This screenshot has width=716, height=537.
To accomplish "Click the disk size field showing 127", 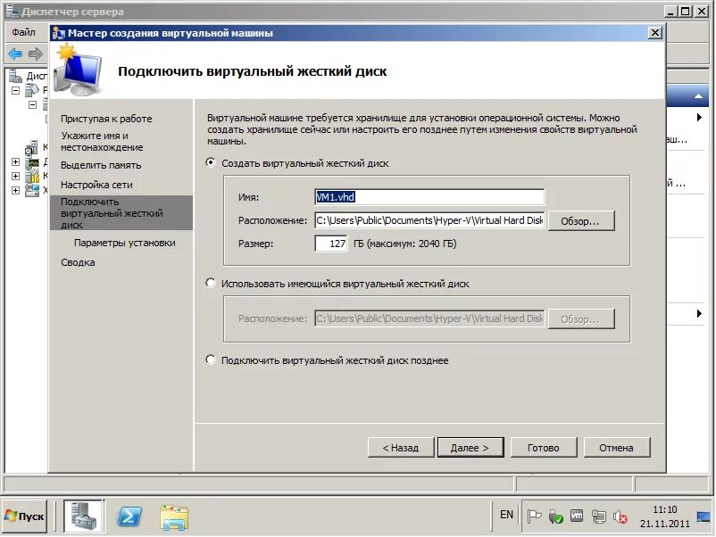I will tap(331, 244).
